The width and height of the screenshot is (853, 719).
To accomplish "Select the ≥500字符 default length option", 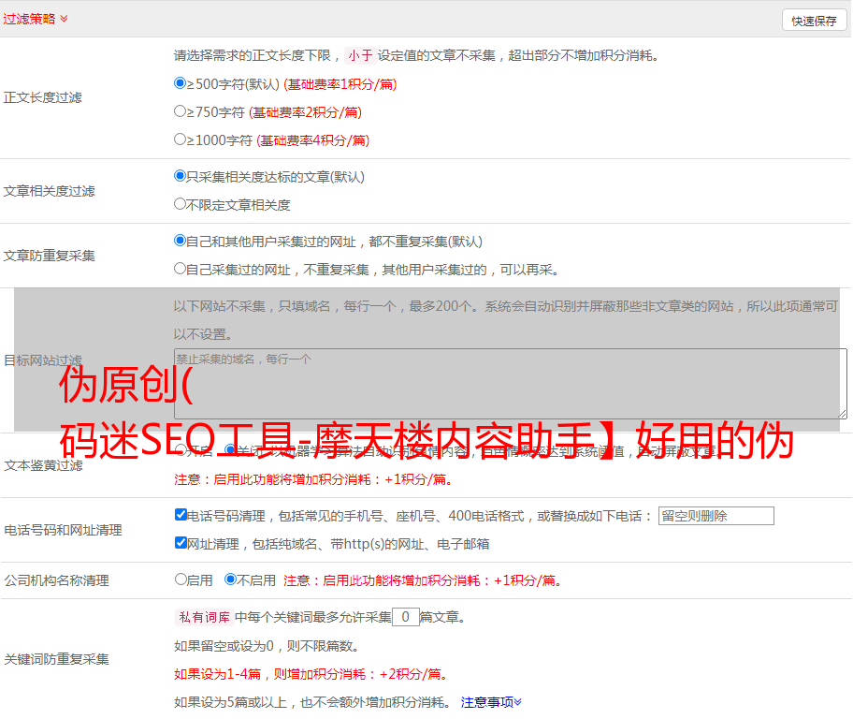I will coord(180,83).
